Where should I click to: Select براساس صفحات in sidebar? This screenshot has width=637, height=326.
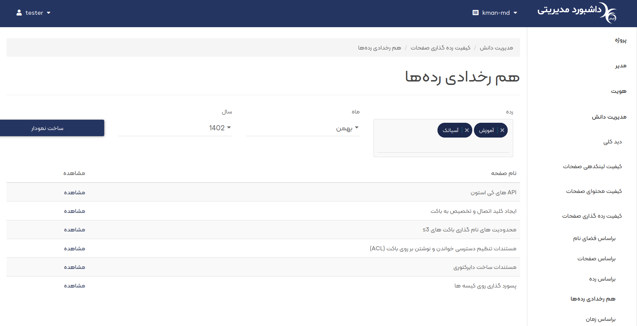[596, 259]
